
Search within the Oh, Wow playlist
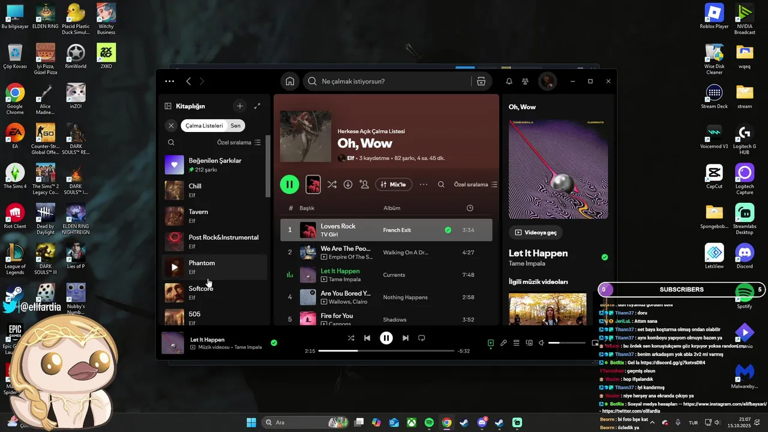(x=441, y=185)
